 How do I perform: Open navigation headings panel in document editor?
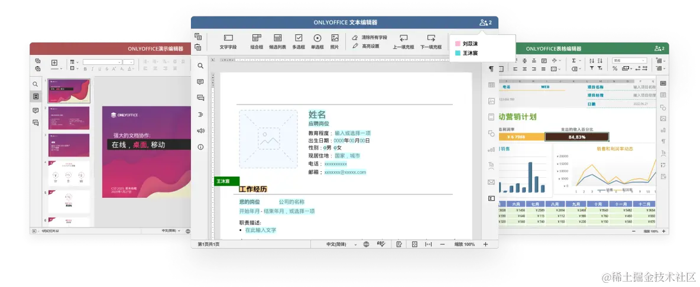tap(200, 115)
